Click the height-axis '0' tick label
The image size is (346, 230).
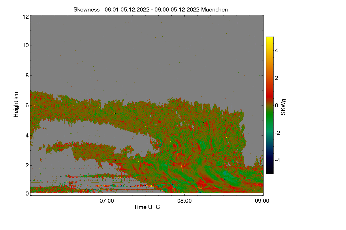pyautogui.click(x=27, y=193)
